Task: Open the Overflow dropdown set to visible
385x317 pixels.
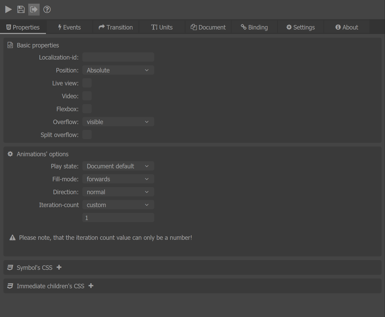Action: pyautogui.click(x=118, y=122)
